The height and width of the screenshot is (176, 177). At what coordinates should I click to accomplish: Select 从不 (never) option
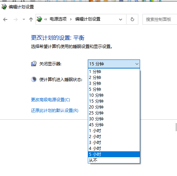[x=114, y=160]
